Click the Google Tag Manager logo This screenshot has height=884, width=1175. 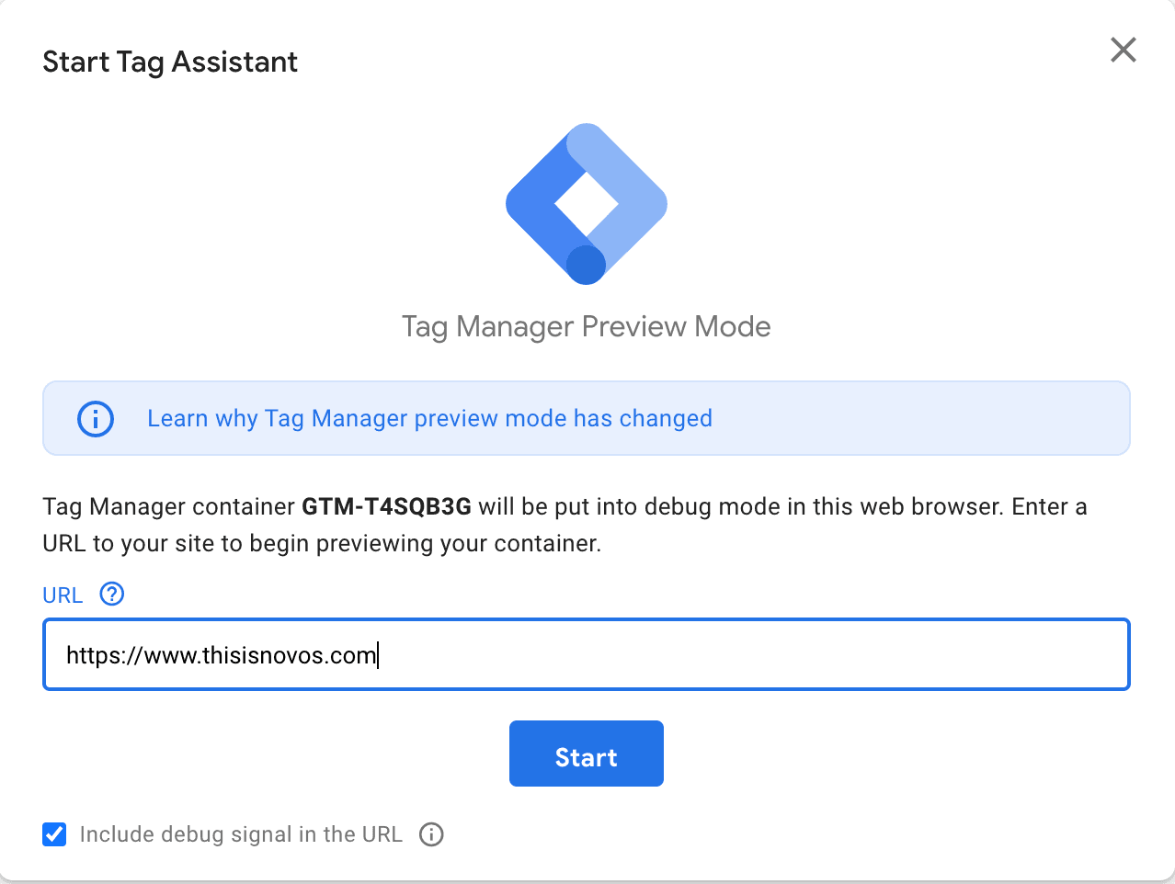(x=587, y=204)
